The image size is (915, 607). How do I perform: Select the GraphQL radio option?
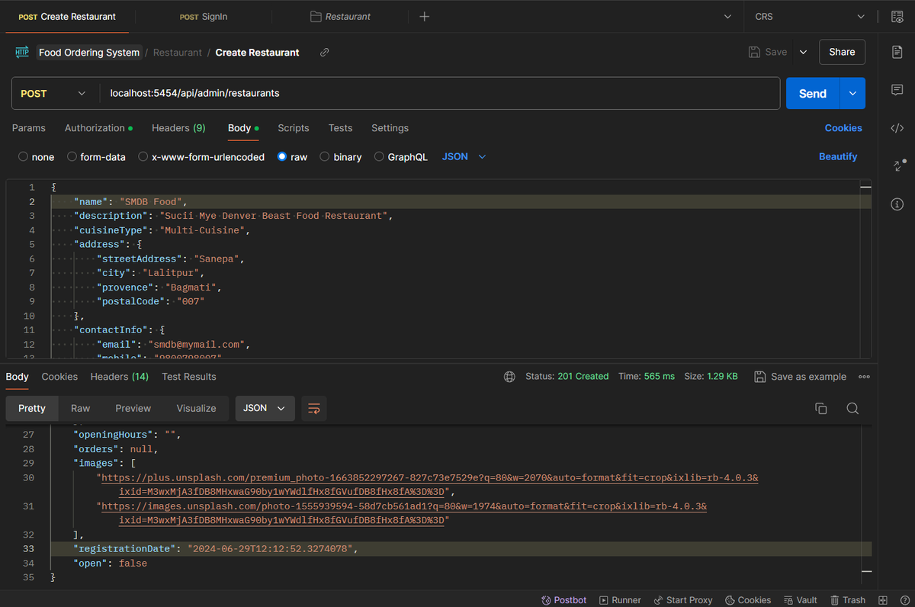(379, 157)
